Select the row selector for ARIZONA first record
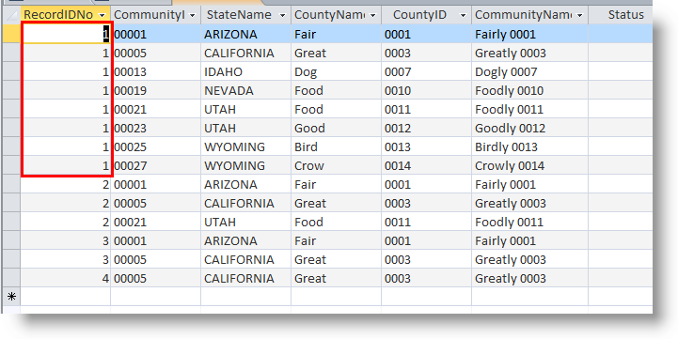678x339 pixels. pos(11,34)
